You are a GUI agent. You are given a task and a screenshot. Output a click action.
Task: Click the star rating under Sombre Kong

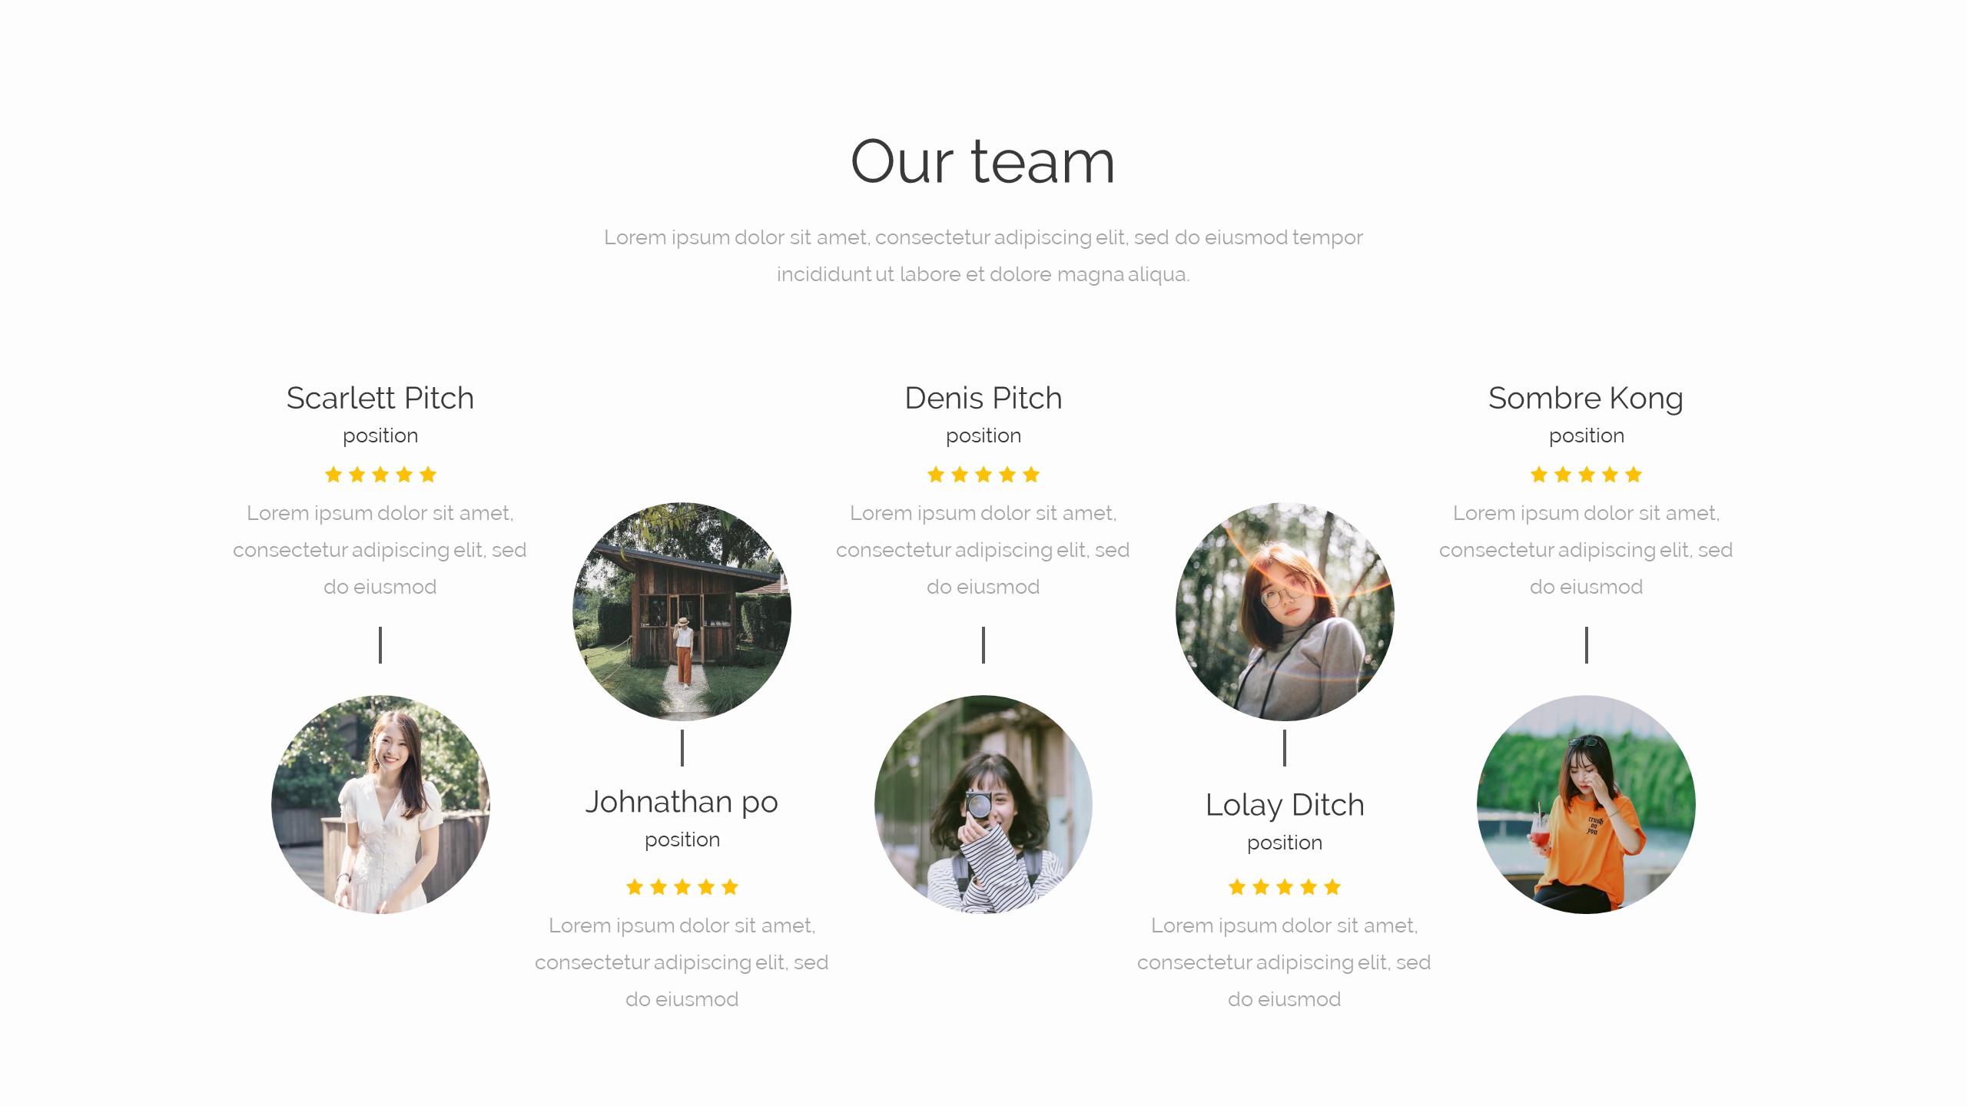click(1586, 475)
